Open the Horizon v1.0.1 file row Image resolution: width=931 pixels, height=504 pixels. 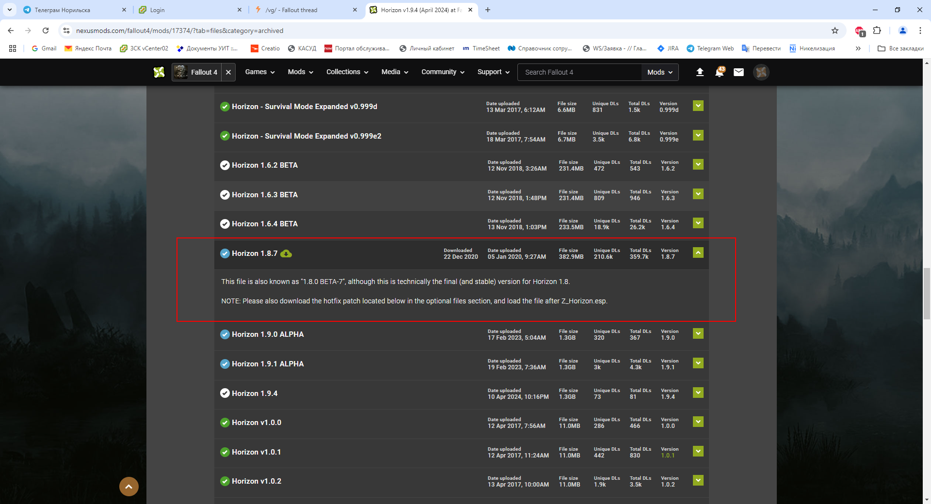click(x=462, y=452)
